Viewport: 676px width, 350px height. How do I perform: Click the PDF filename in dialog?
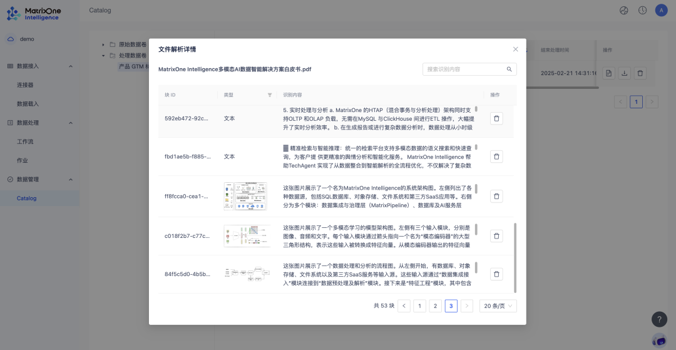pyautogui.click(x=235, y=69)
